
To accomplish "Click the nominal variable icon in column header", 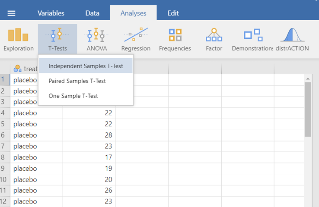I will coord(18,68).
